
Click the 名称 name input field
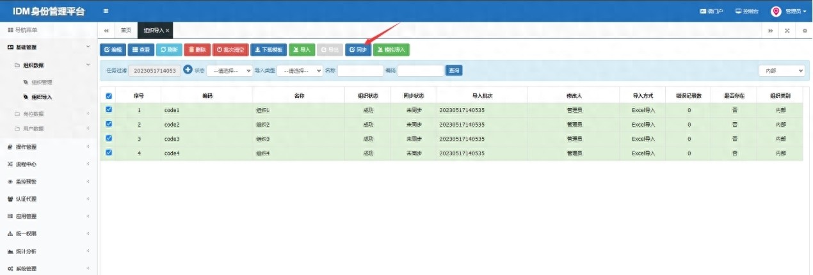(x=360, y=70)
